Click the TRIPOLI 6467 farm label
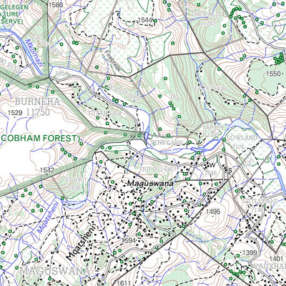 click(157, 169)
